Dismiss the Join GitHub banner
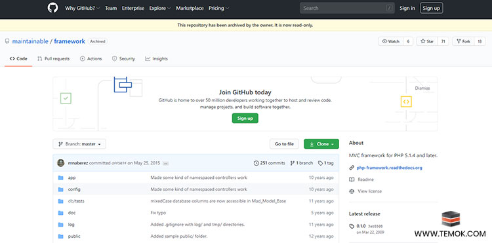Image resolution: width=492 pixels, height=243 pixels. tap(422, 88)
